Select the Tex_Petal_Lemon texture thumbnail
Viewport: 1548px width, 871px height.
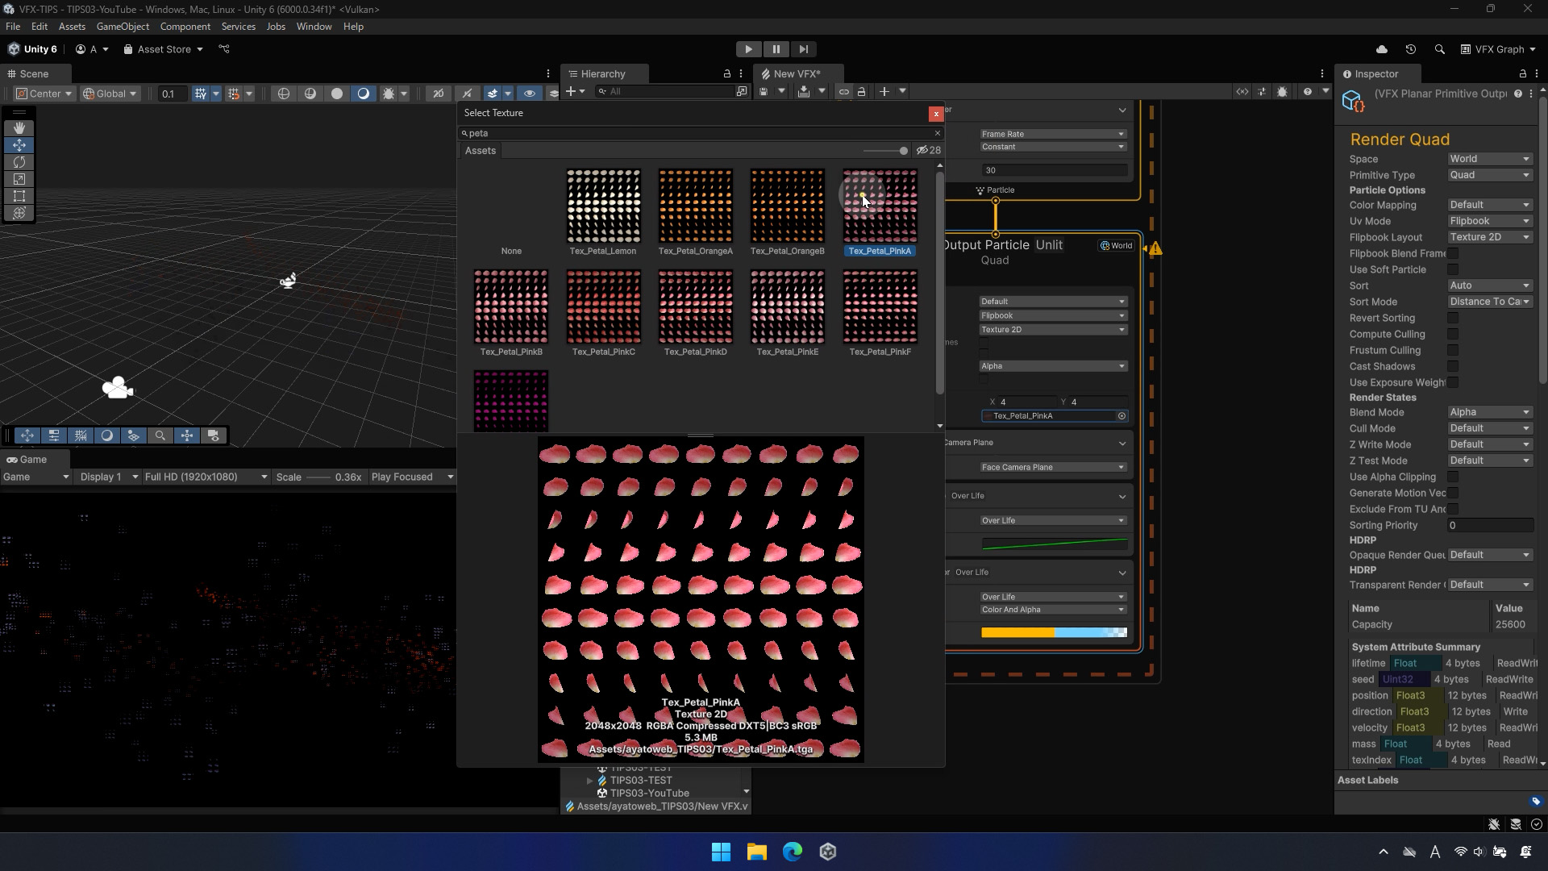(603, 206)
